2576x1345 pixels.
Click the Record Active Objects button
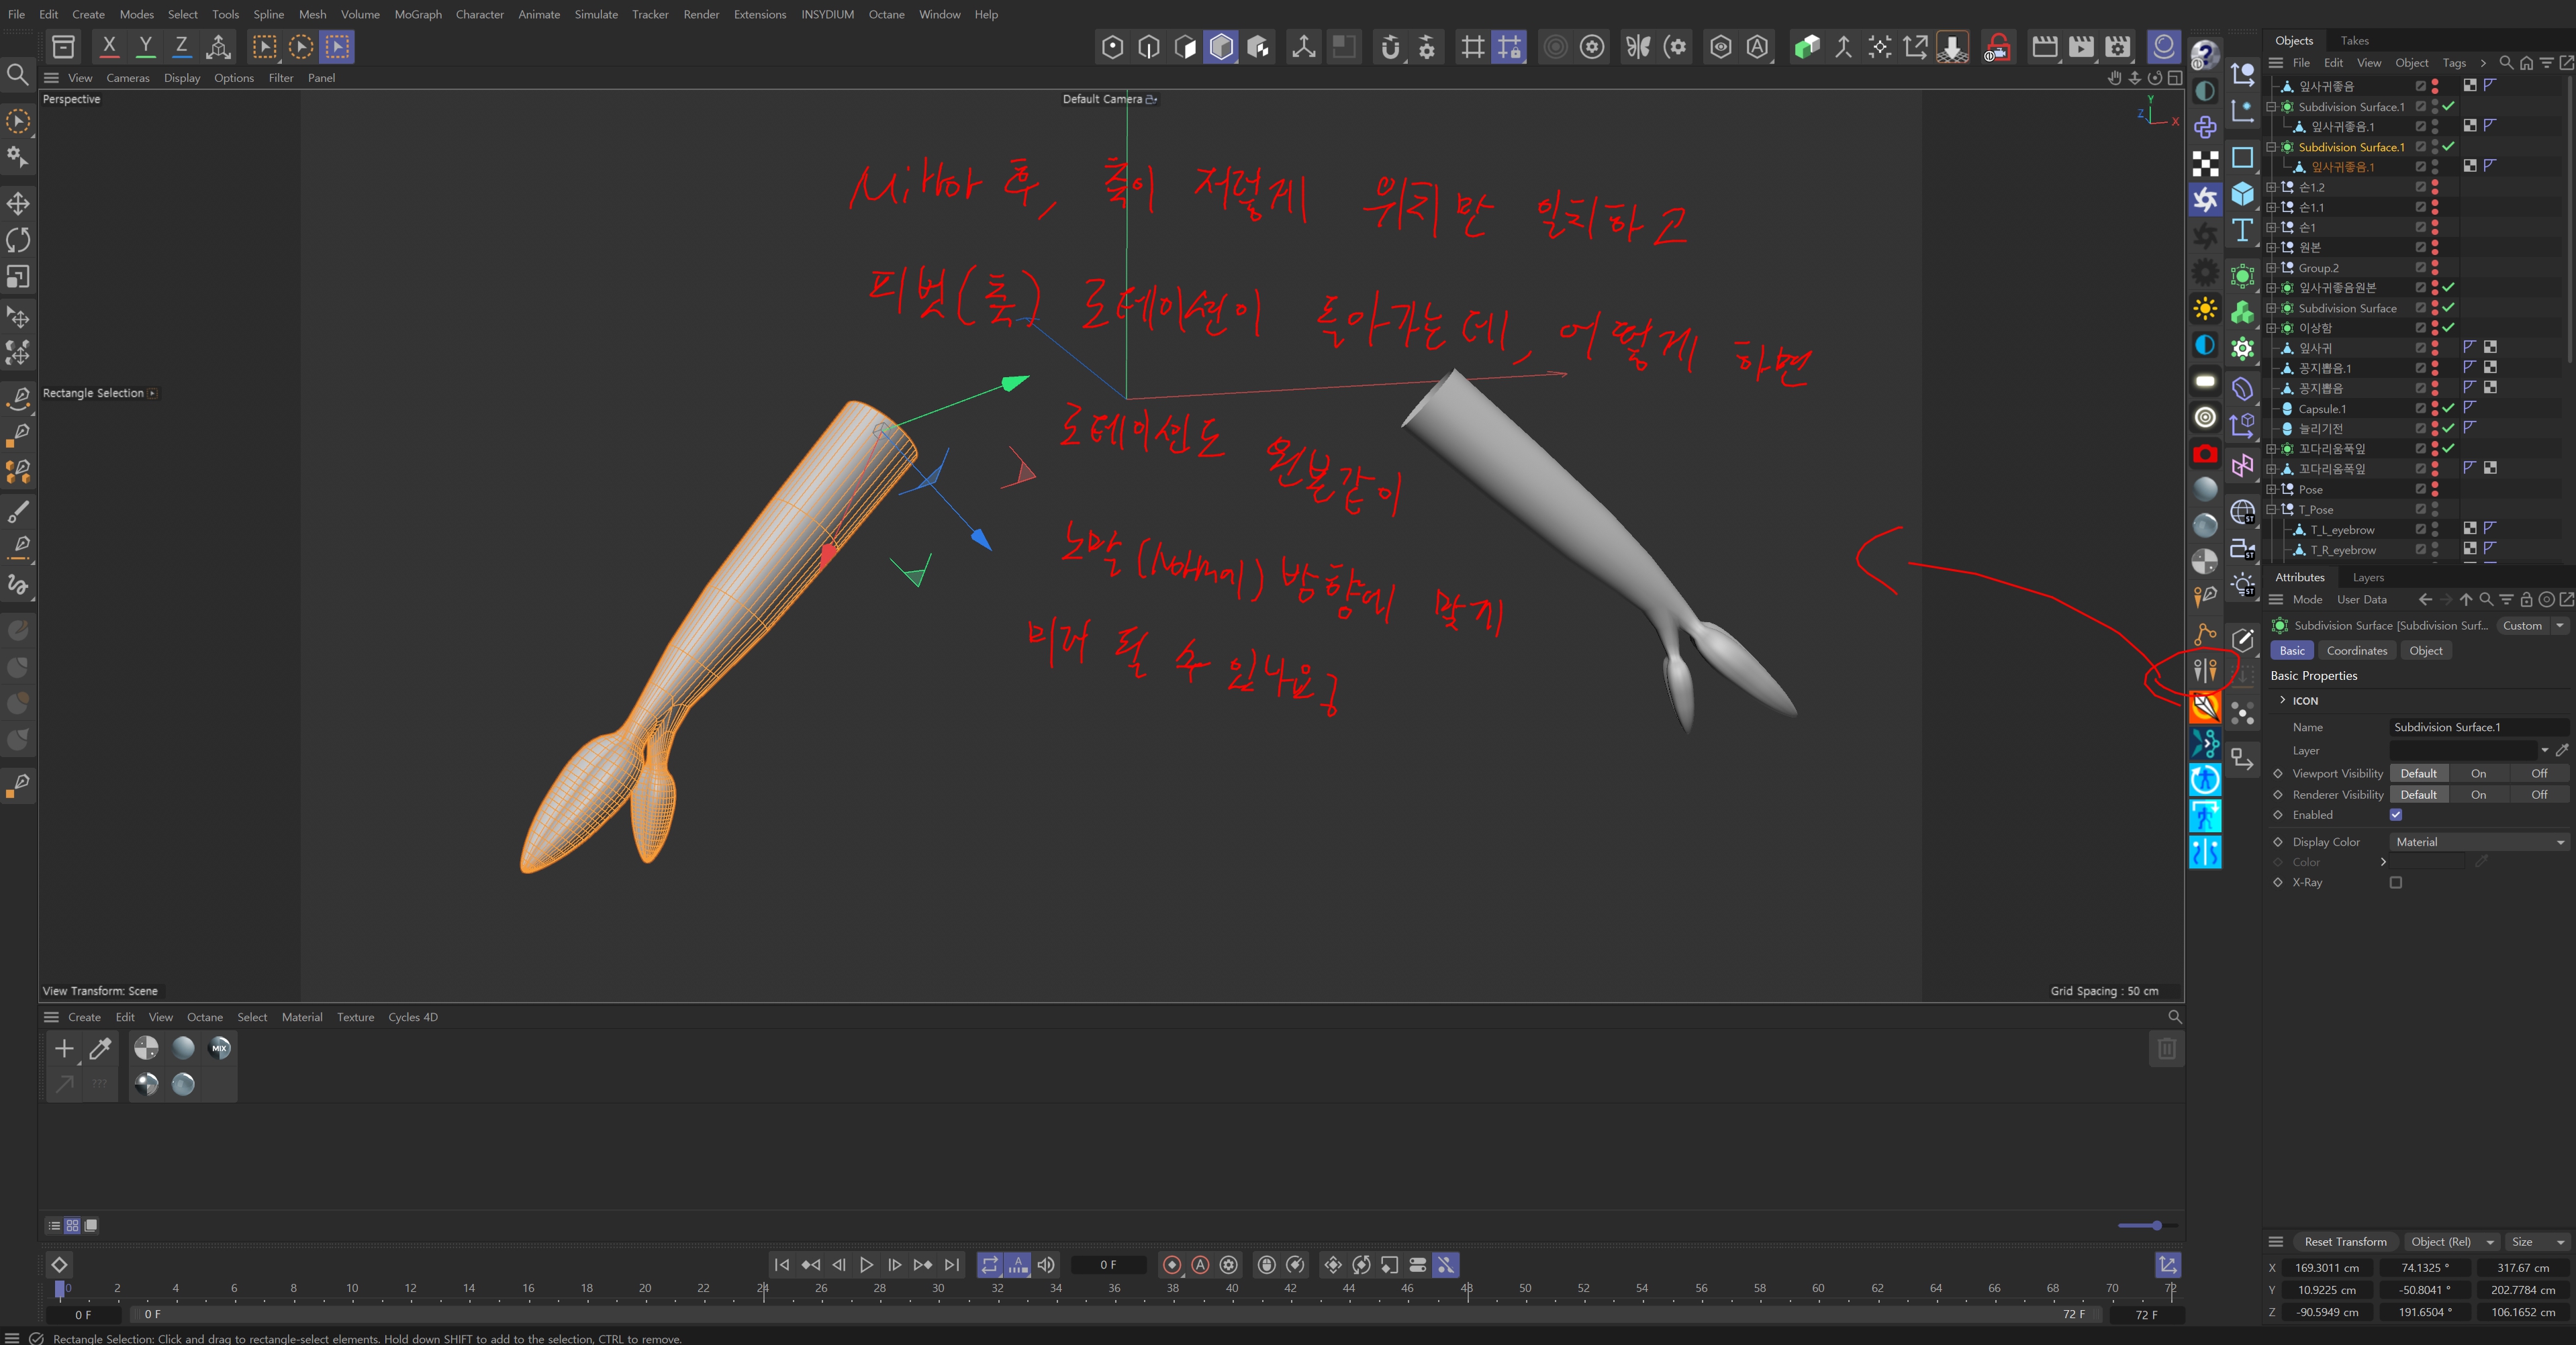(1172, 1265)
